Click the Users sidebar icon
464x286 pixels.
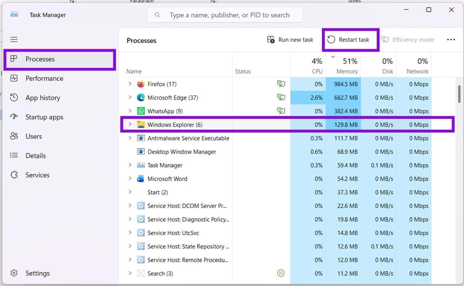tap(14, 136)
